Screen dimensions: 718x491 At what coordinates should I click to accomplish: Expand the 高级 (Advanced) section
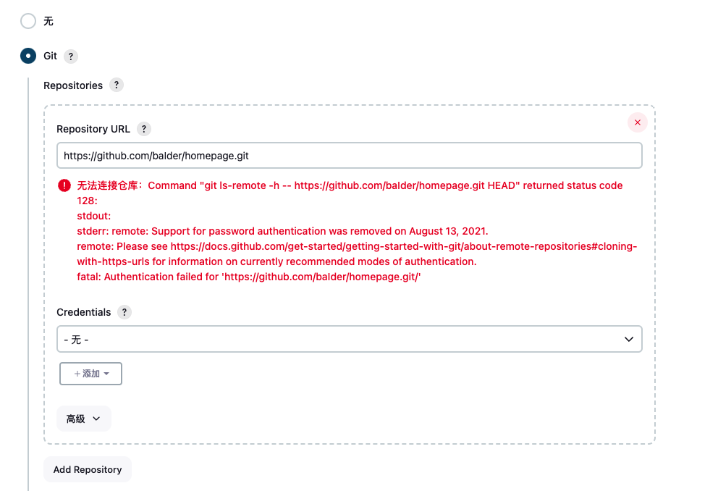84,419
